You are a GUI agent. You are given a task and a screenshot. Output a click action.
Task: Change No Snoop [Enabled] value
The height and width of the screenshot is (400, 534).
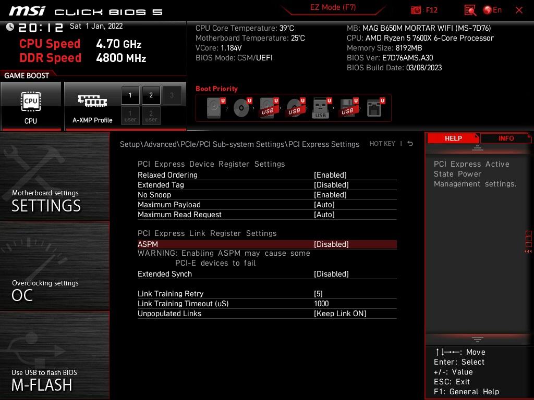tap(330, 195)
